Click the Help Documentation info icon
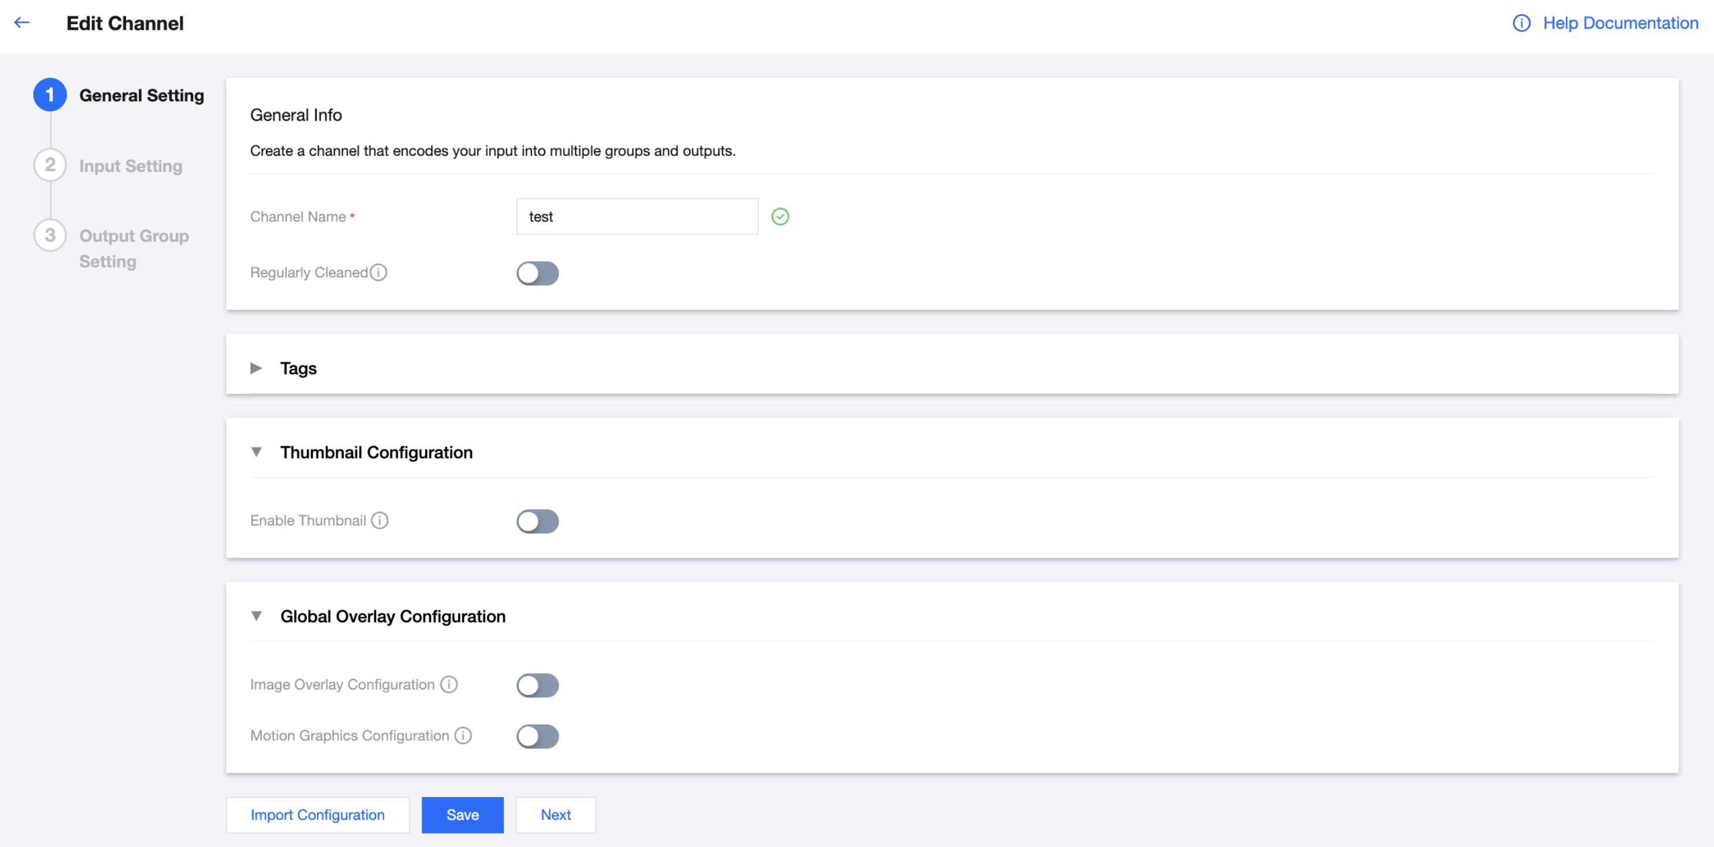This screenshot has height=847, width=1714. click(1521, 23)
